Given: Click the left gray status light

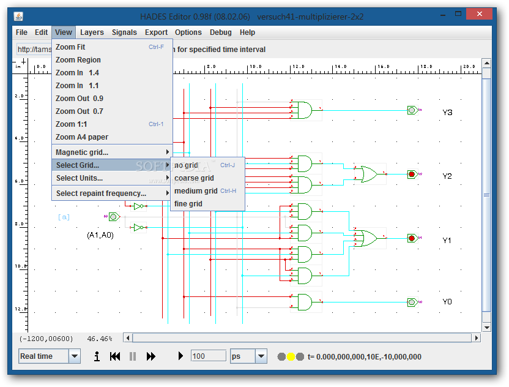Looking at the screenshot, I should 281,357.
